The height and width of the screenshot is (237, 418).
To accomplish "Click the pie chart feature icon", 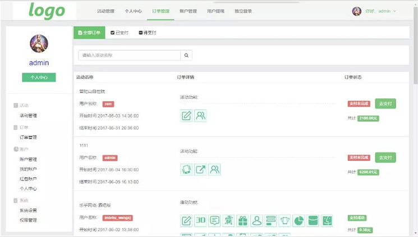I will [298, 221].
